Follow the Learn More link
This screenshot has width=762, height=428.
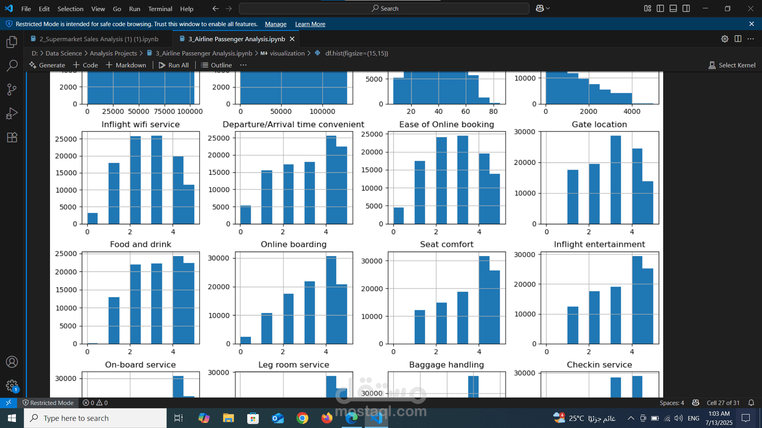(x=310, y=24)
